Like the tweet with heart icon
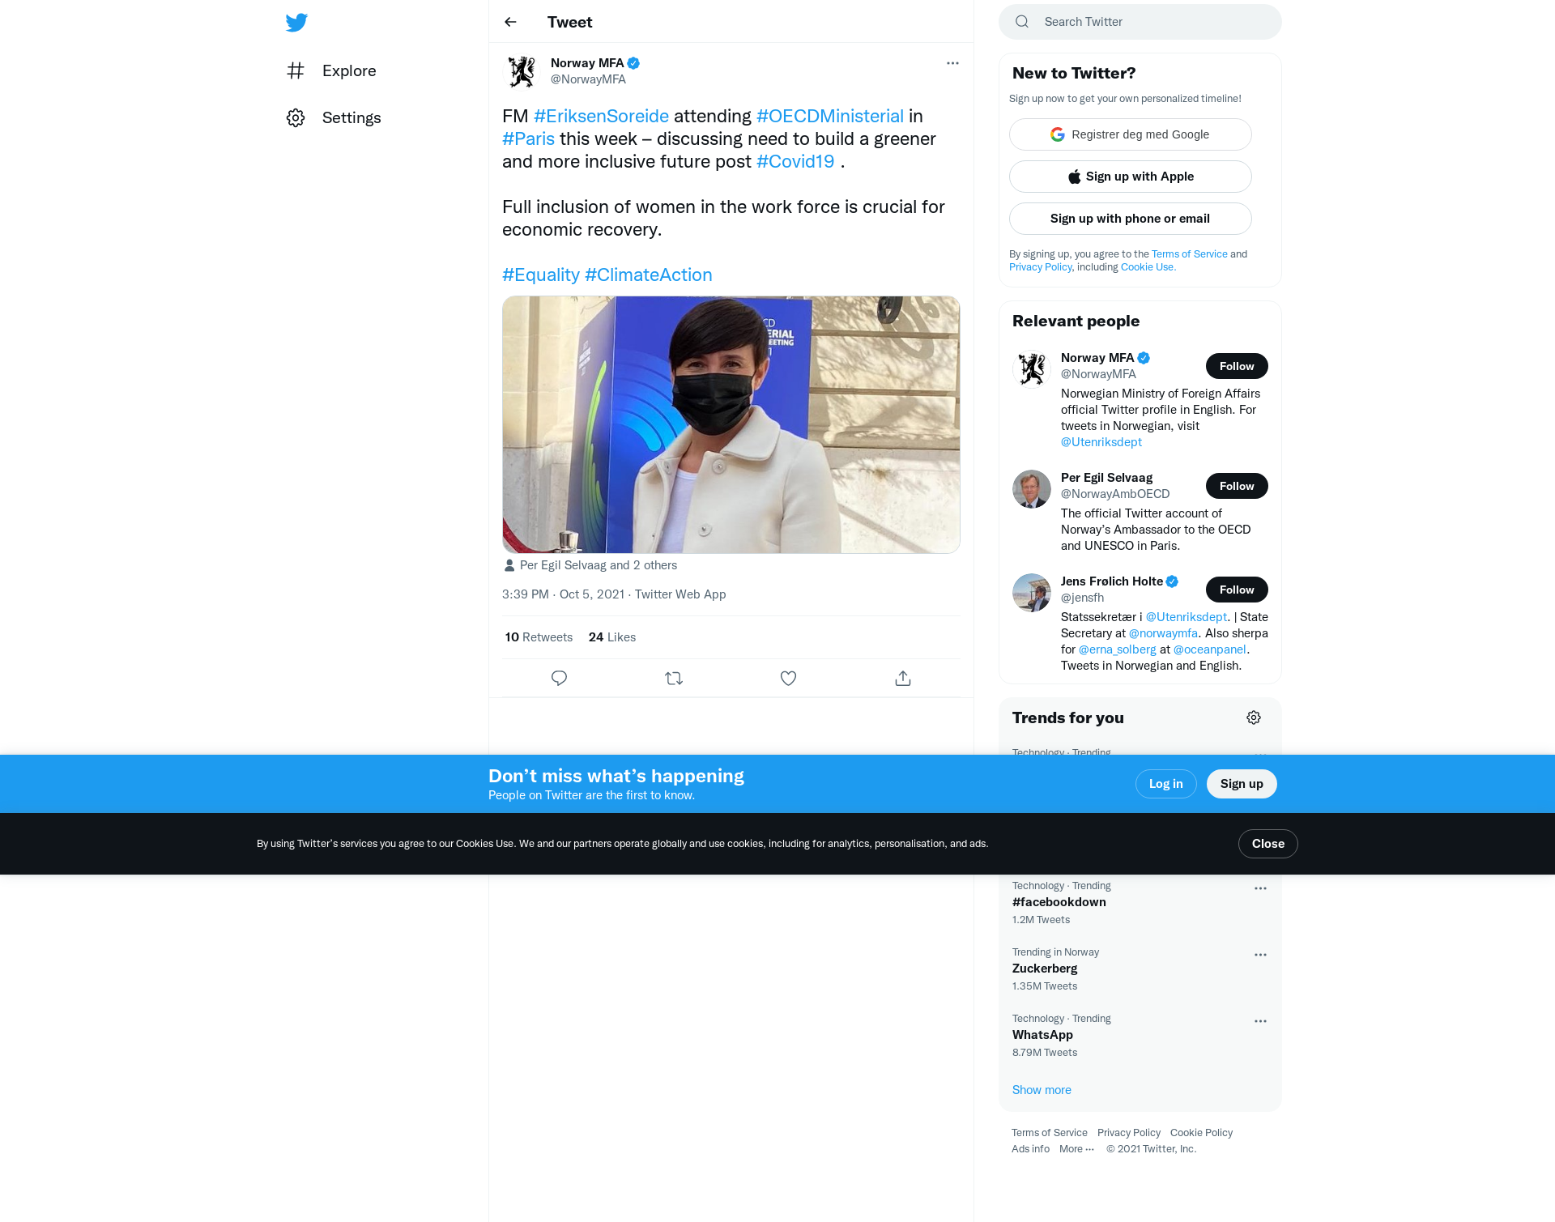This screenshot has height=1222, width=1555. click(x=788, y=679)
